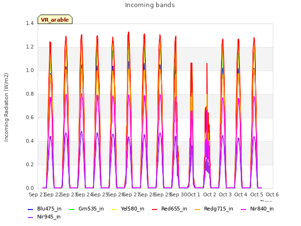Click the 1.2 y-axis tick label
301x226 pixels.
click(x=30, y=47)
